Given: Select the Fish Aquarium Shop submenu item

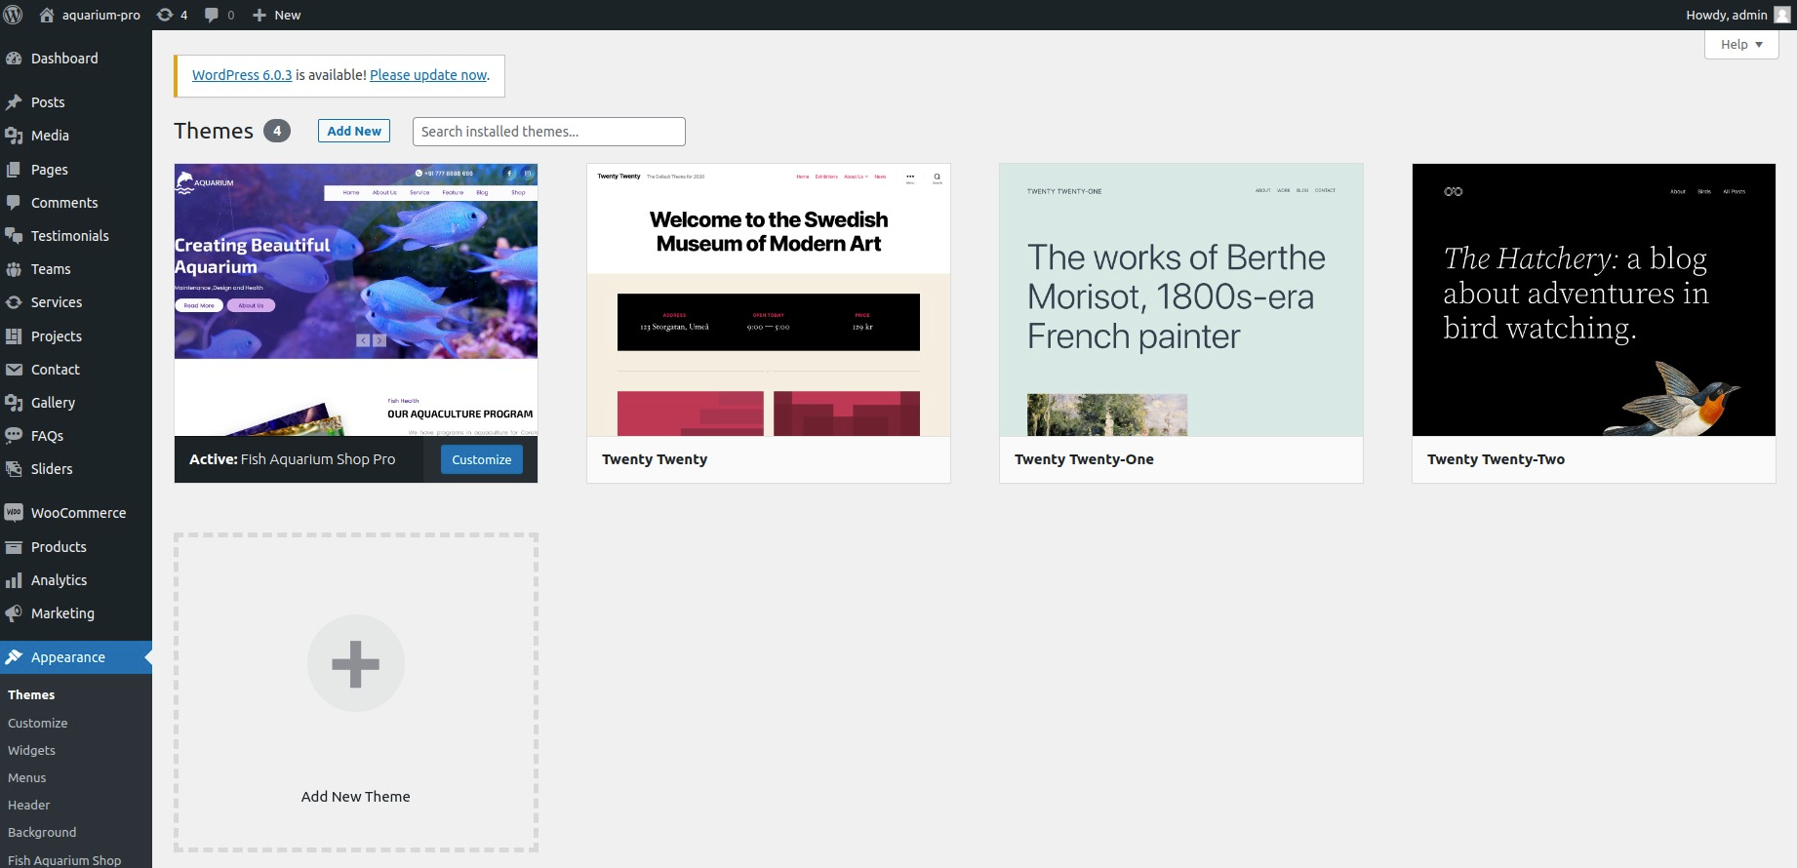Looking at the screenshot, I should 64,860.
